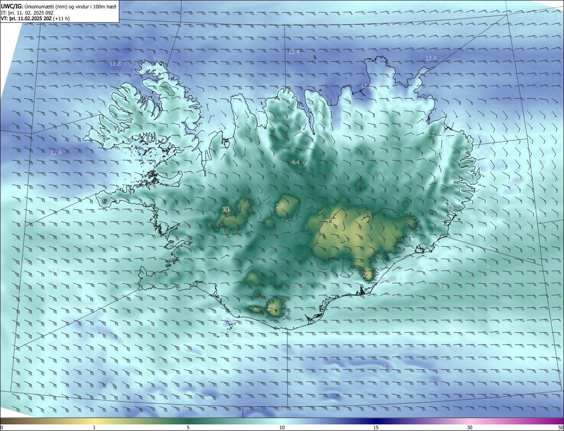Click the 5.7 value in northeast Iceland
The width and height of the screenshot is (564, 431).
[x=431, y=134]
